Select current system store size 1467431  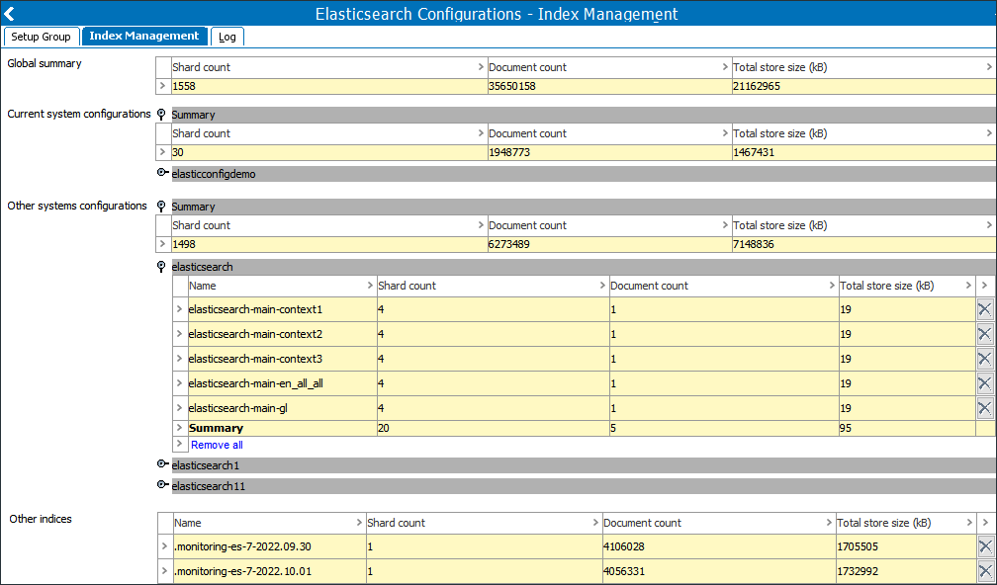864,152
